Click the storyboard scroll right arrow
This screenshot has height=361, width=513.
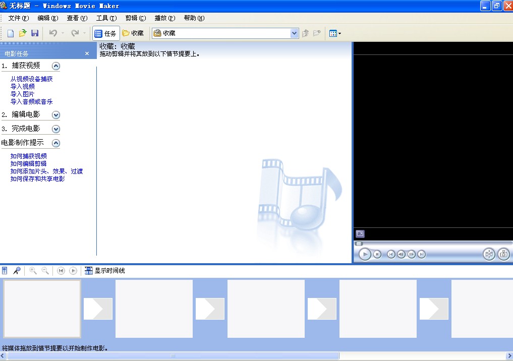click(509, 356)
